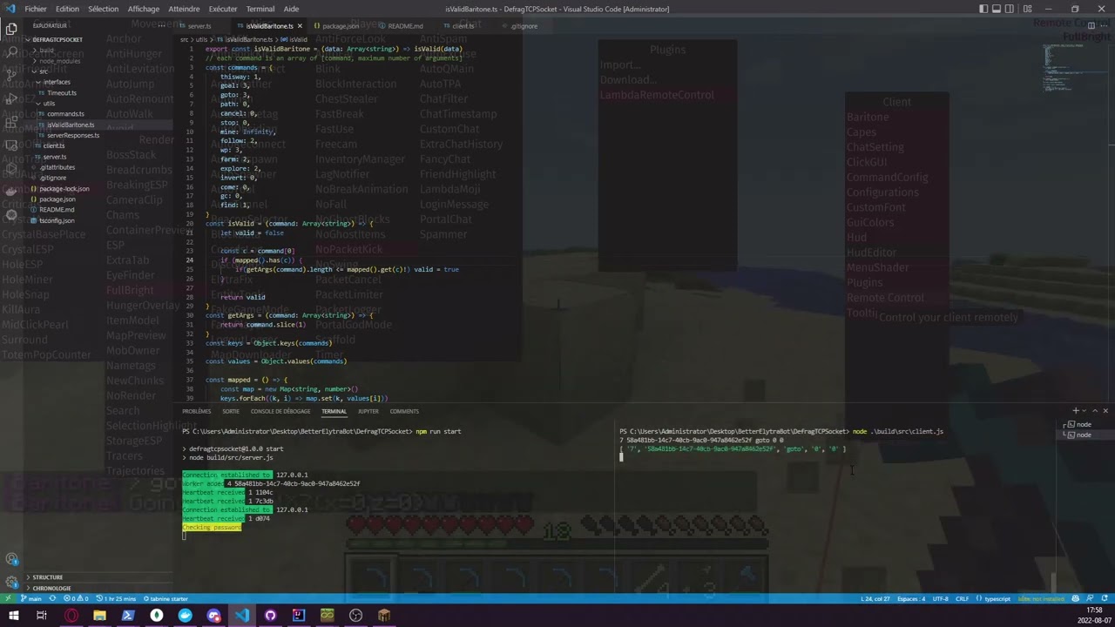1115x627 pixels.
Task: Open the SORTIE panel tab
Action: [x=231, y=411]
